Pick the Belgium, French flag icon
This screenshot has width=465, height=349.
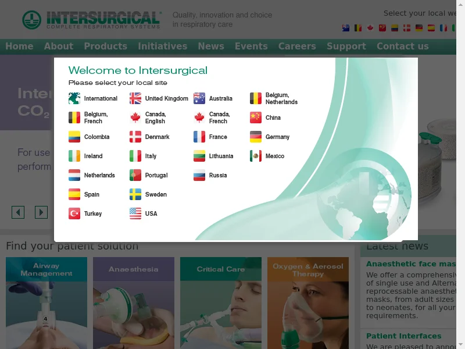74,117
